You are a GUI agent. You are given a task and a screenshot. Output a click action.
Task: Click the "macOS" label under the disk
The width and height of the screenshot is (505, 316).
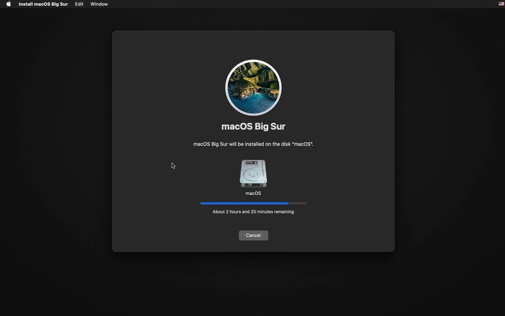tap(253, 194)
